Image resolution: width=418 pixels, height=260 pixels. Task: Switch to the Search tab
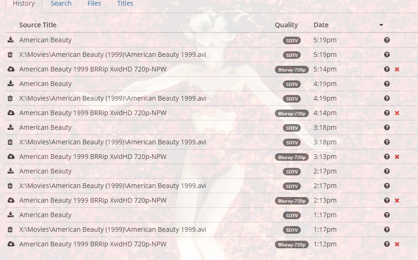pos(61,3)
